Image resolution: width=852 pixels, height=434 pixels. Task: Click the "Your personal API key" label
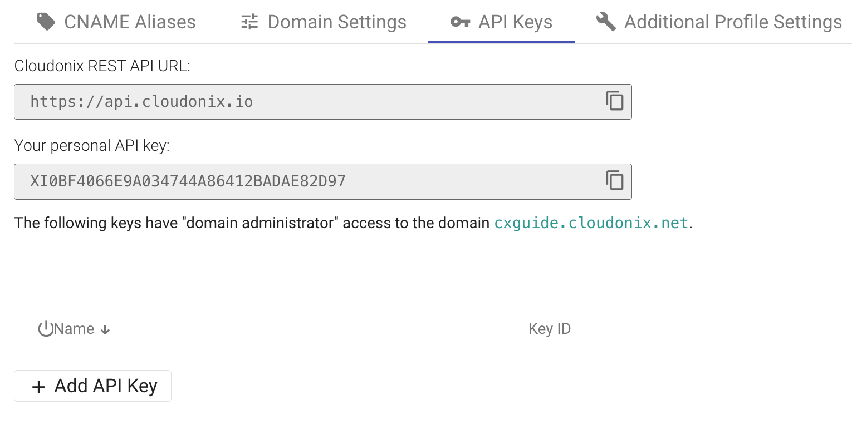pyautogui.click(x=92, y=146)
